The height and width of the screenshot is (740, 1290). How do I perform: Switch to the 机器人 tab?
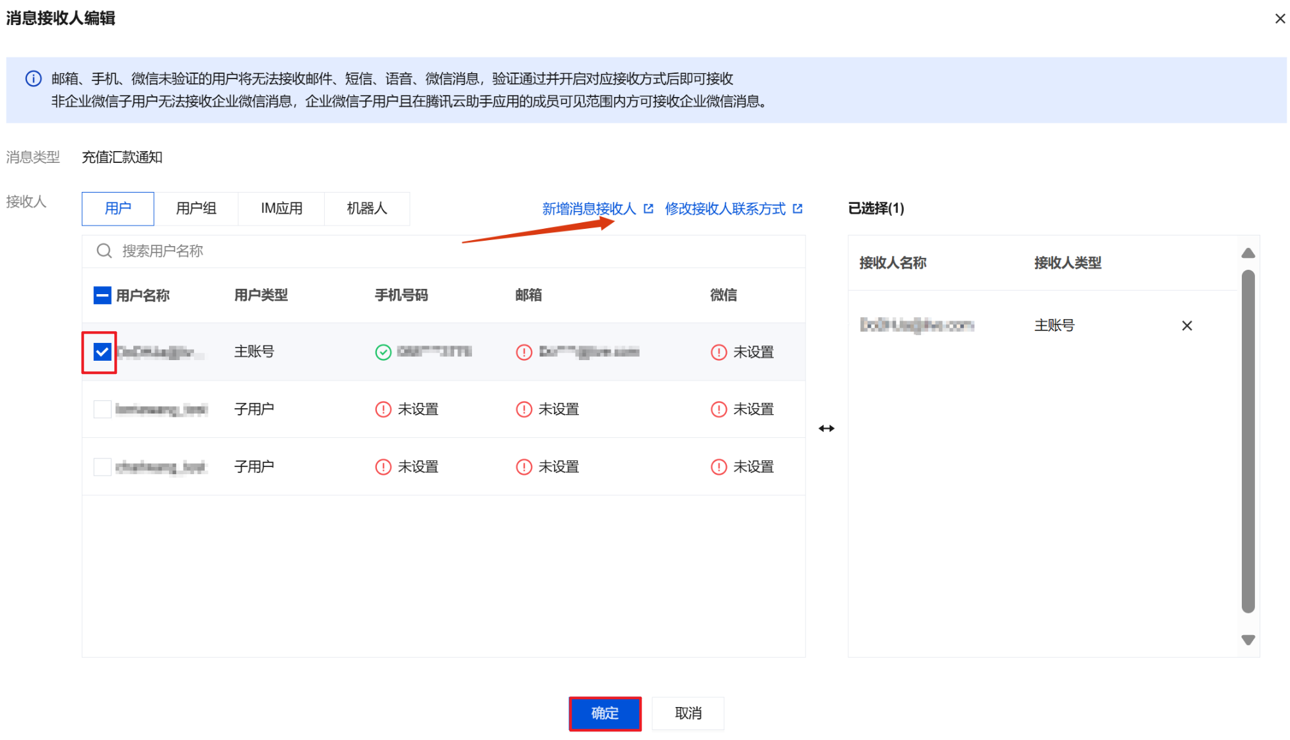coord(366,208)
